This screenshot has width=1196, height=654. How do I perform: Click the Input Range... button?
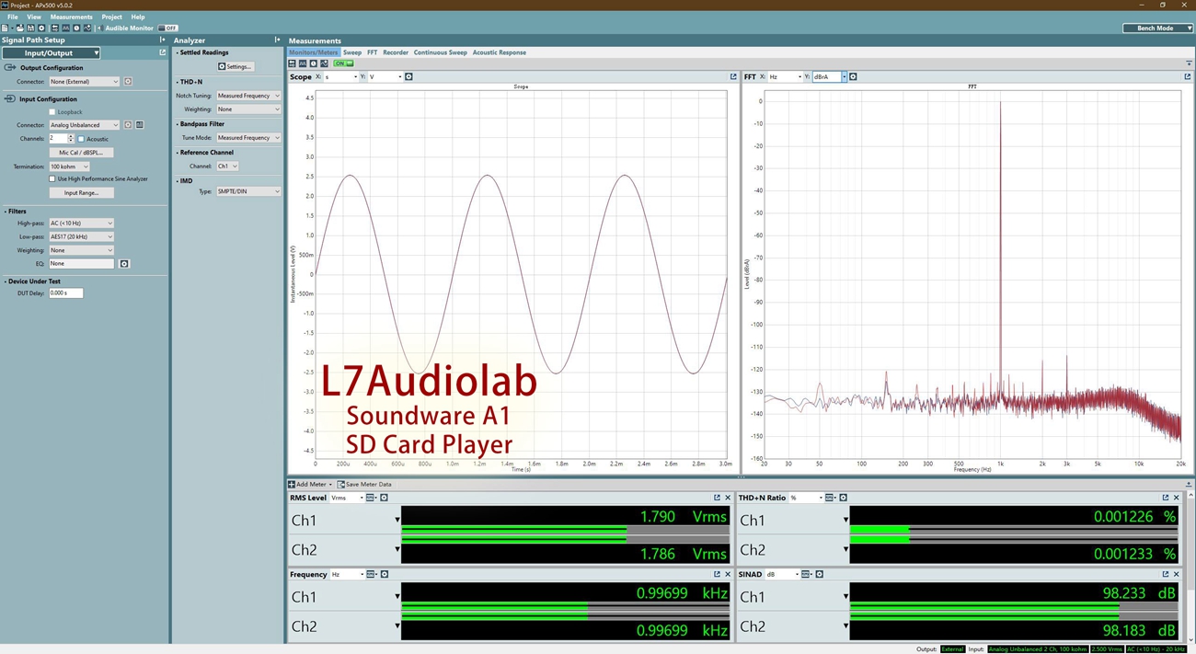tap(81, 193)
